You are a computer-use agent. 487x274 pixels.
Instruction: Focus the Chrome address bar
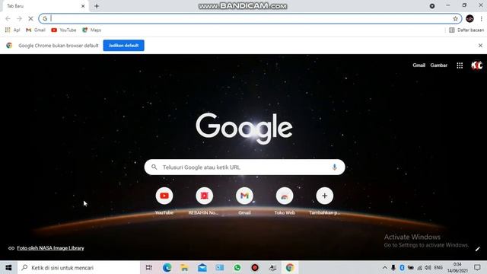(x=250, y=18)
